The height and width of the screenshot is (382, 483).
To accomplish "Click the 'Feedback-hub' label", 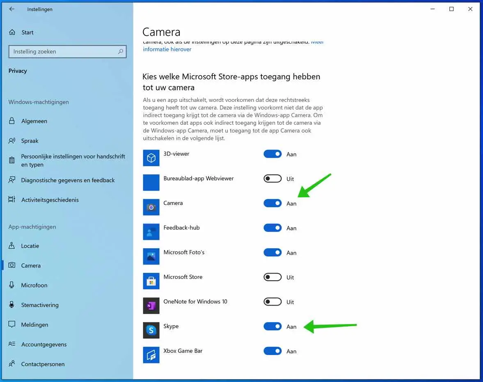I will point(181,228).
